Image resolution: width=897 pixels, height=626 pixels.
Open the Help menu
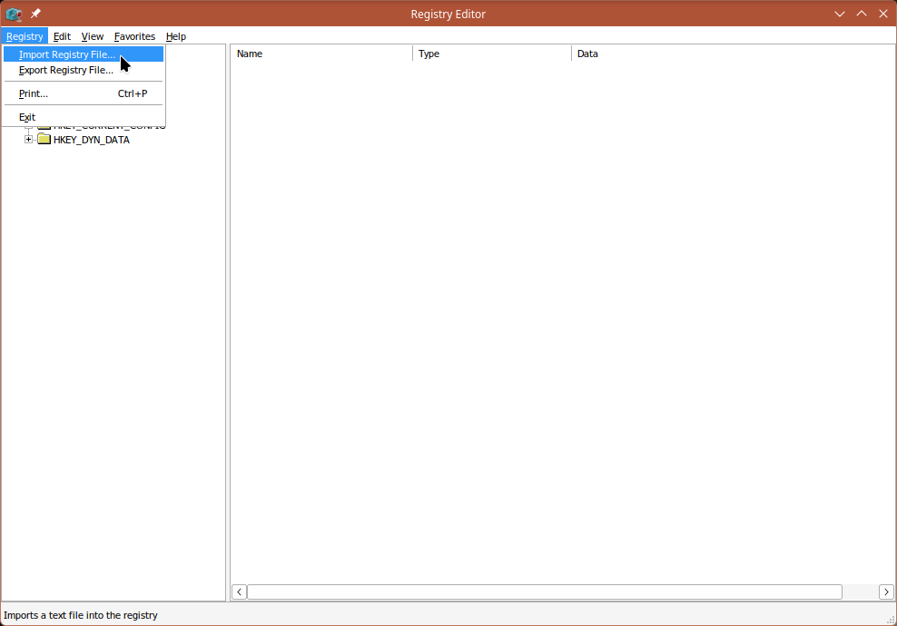[x=175, y=36]
